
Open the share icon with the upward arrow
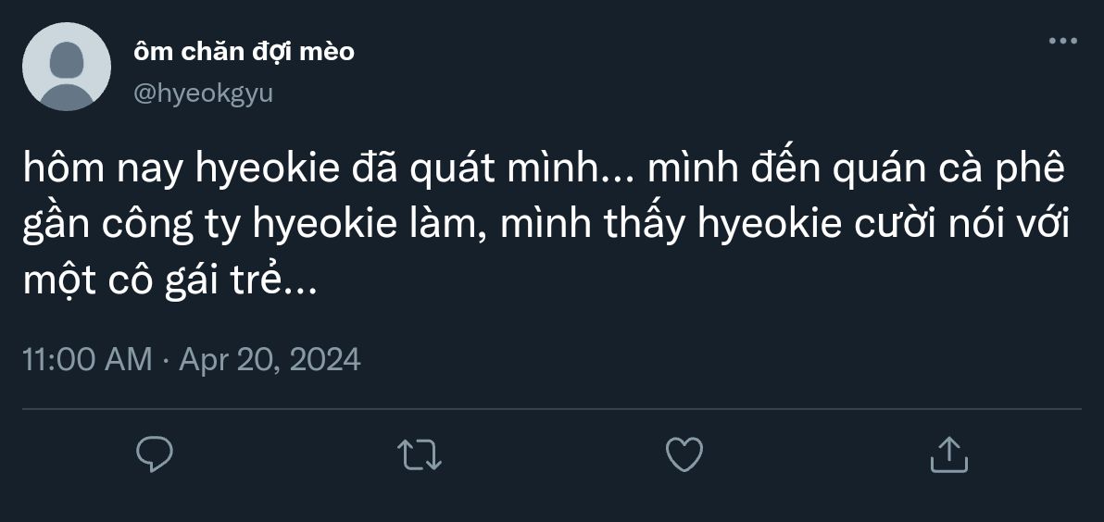949,454
